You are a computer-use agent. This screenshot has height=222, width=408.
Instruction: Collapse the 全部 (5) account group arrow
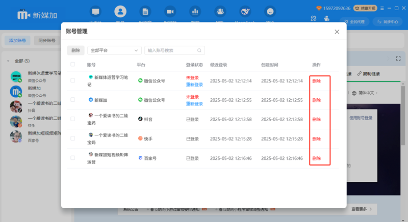click(x=8, y=61)
